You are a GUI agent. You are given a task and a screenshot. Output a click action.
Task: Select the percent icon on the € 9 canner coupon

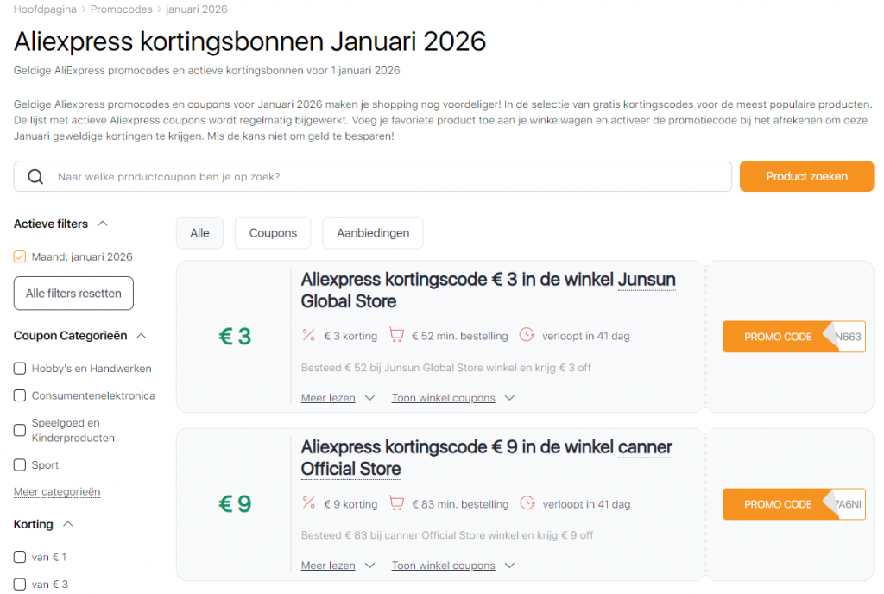[x=309, y=503]
